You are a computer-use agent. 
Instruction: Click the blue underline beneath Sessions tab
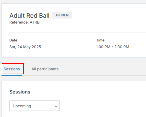tap(12, 76)
